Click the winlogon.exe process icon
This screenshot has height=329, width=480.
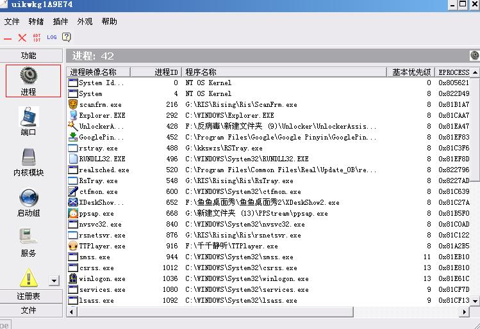point(73,278)
